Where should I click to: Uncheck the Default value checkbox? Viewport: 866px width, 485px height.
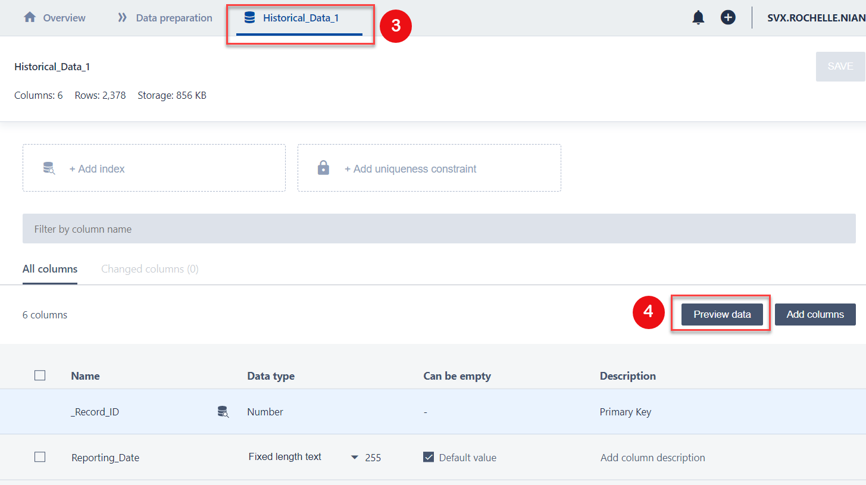click(429, 457)
